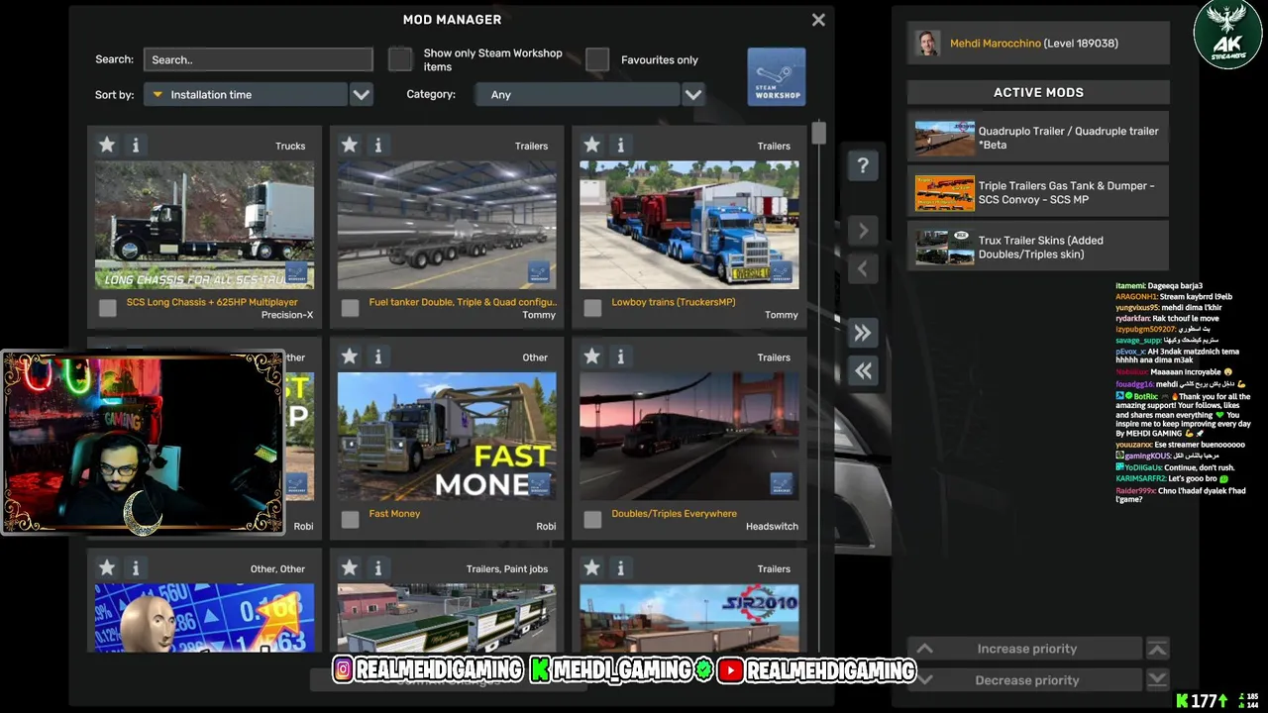Star the Trailers, Paint jobs mod
Image resolution: width=1268 pixels, height=713 pixels.
point(350,568)
